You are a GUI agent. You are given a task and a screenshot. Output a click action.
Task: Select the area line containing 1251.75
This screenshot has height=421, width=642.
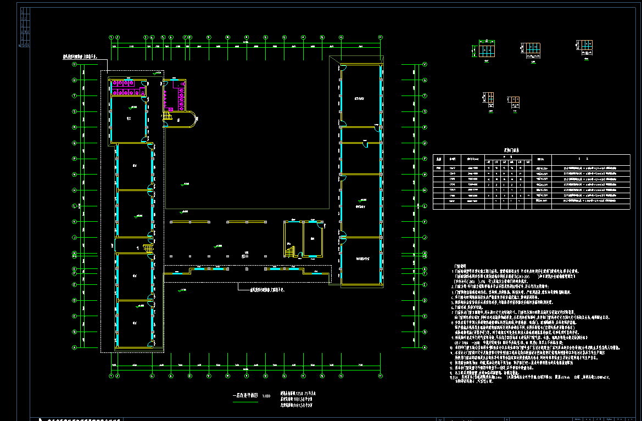298,394
